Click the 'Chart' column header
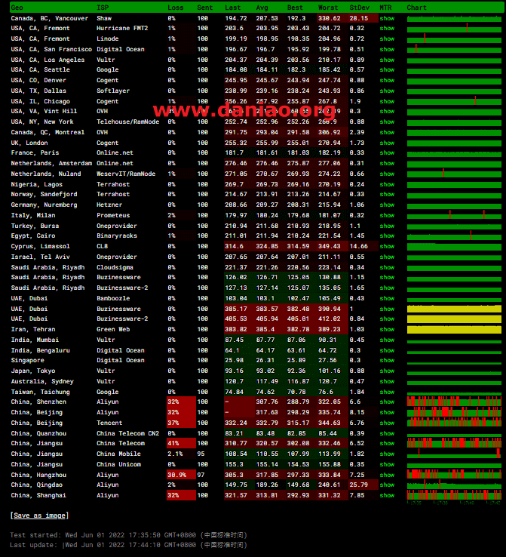This screenshot has width=506, height=557. pyautogui.click(x=416, y=8)
